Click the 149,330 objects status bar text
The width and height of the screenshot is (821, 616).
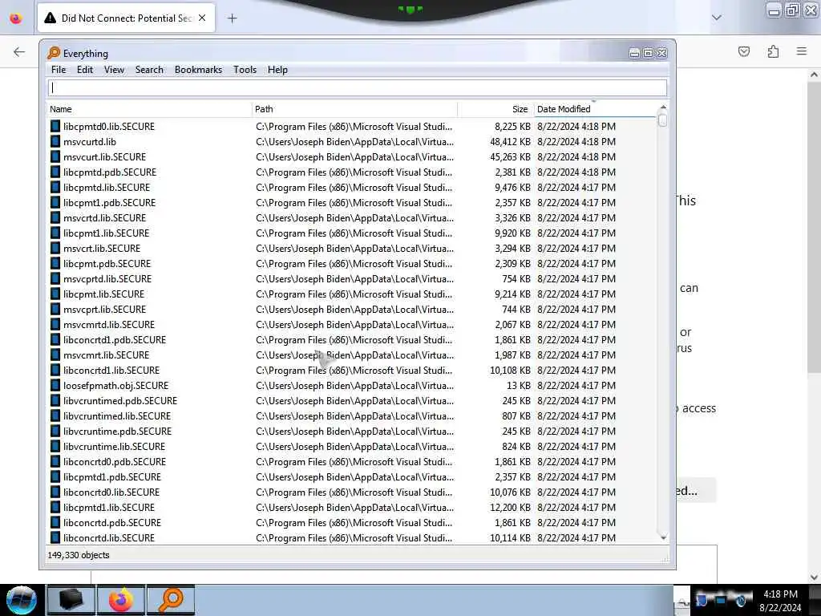pos(79,555)
